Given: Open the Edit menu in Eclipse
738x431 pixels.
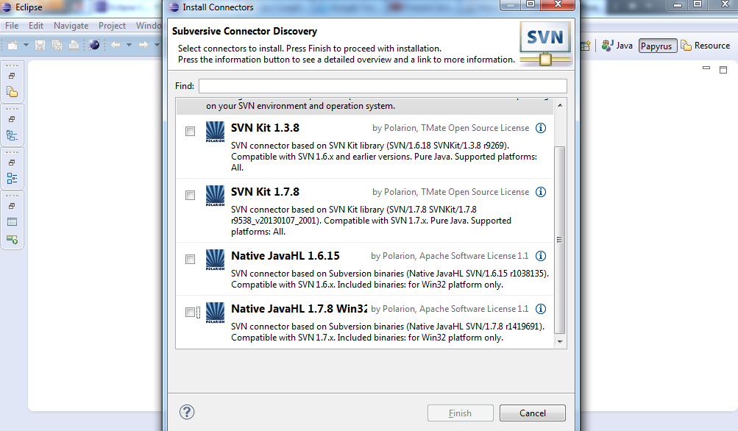Looking at the screenshot, I should (36, 26).
